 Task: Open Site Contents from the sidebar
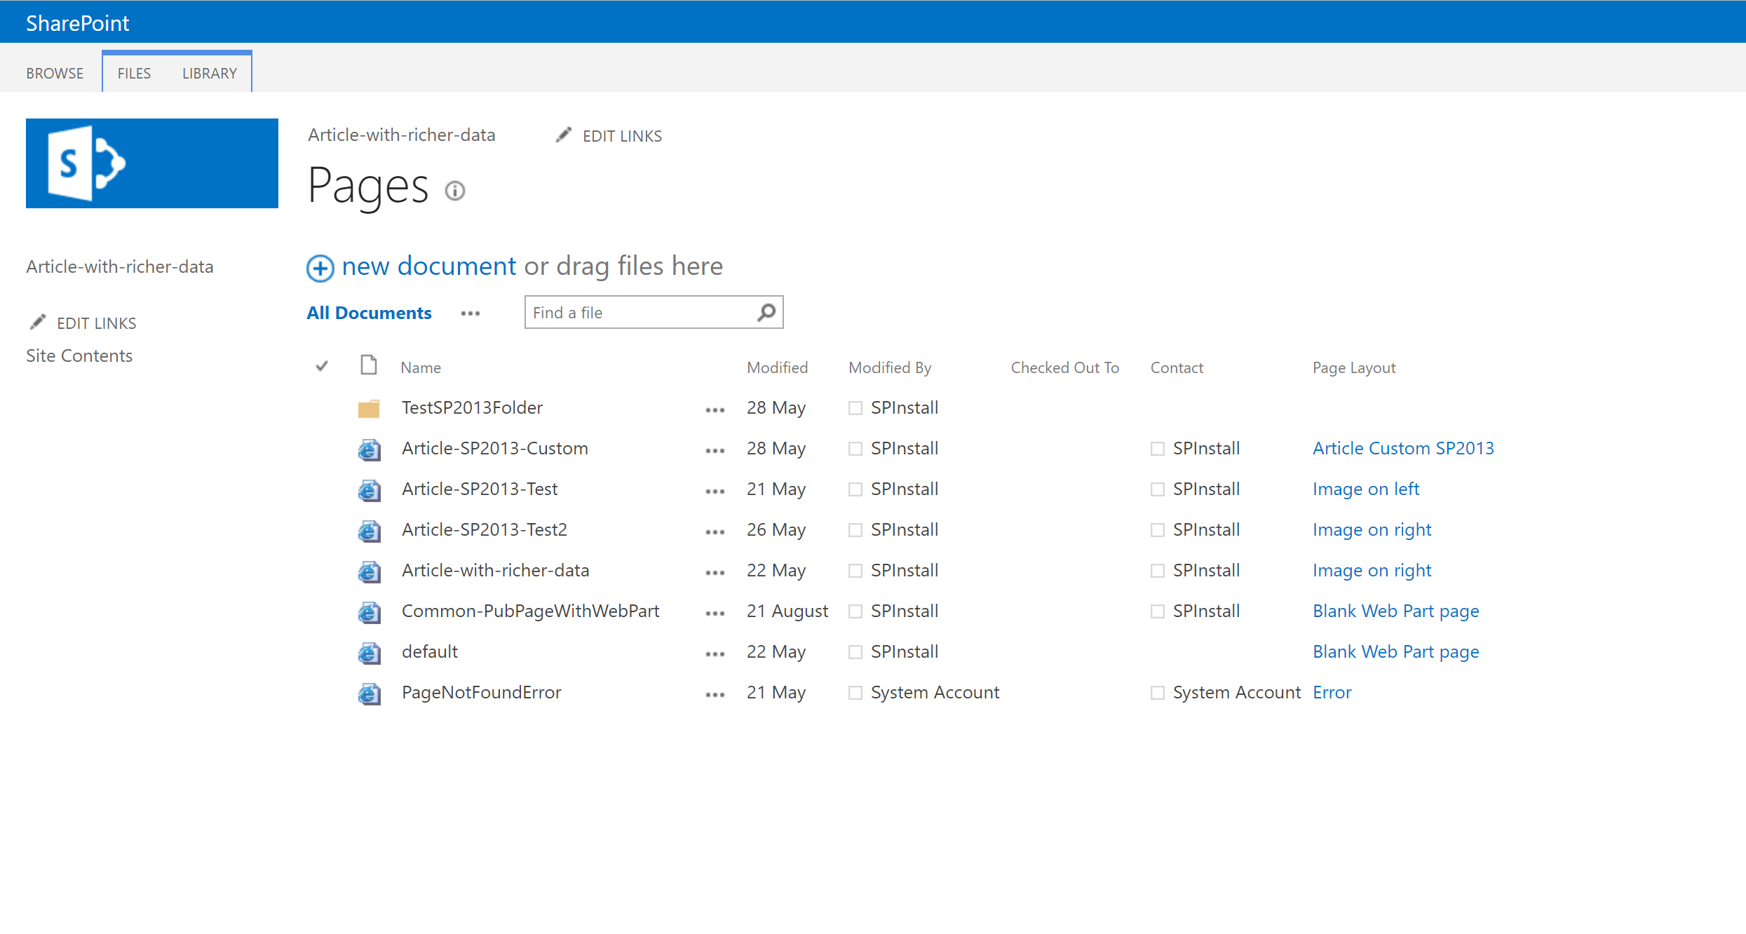coord(79,356)
